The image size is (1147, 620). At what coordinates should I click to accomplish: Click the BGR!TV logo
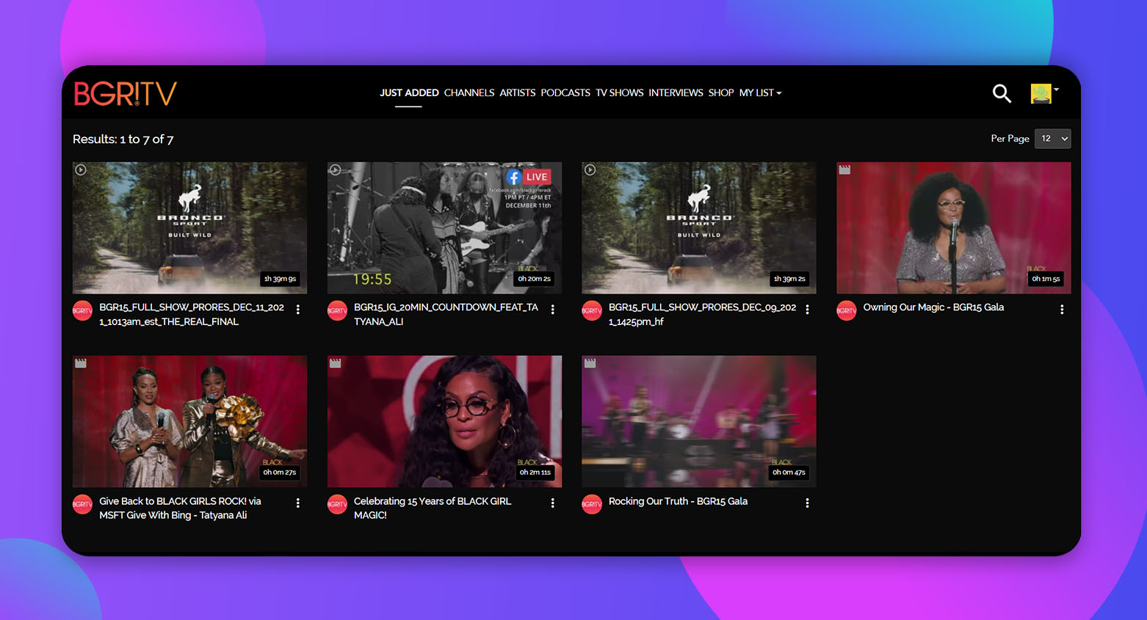click(126, 93)
